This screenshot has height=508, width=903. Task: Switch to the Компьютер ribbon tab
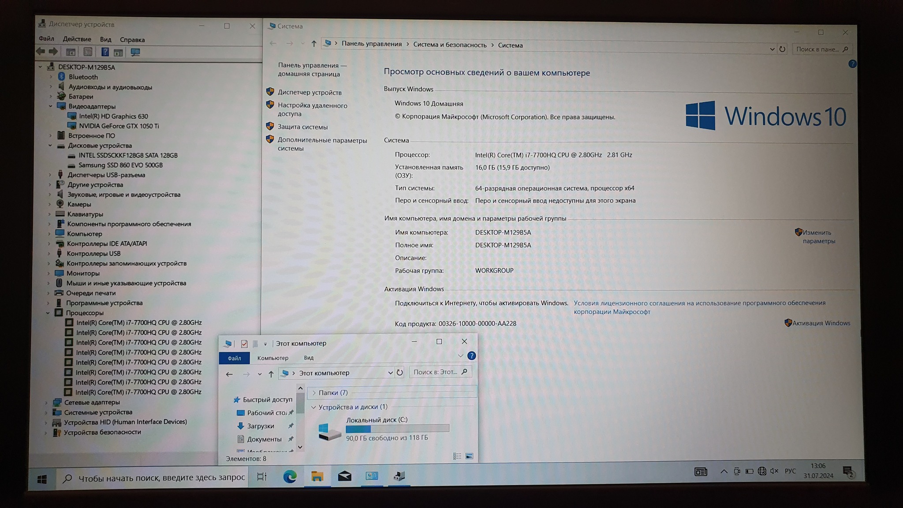[x=272, y=358]
